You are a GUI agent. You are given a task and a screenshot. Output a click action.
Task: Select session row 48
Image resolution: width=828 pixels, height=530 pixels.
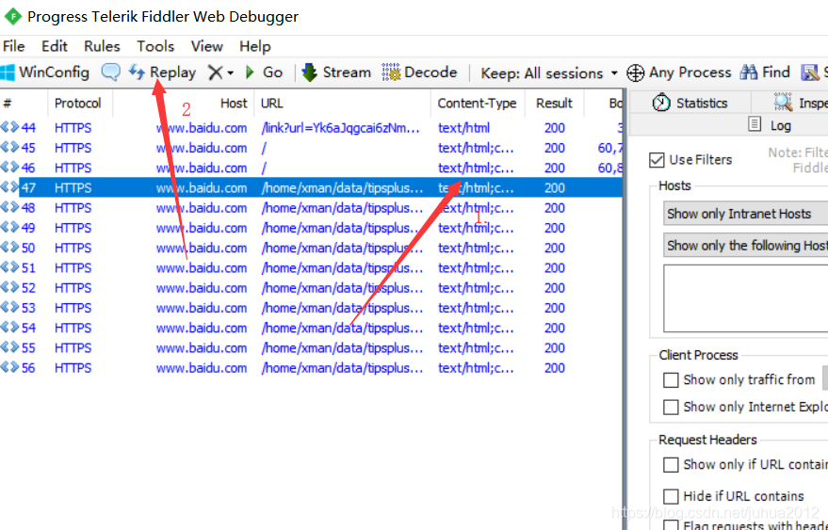pyautogui.click(x=311, y=208)
